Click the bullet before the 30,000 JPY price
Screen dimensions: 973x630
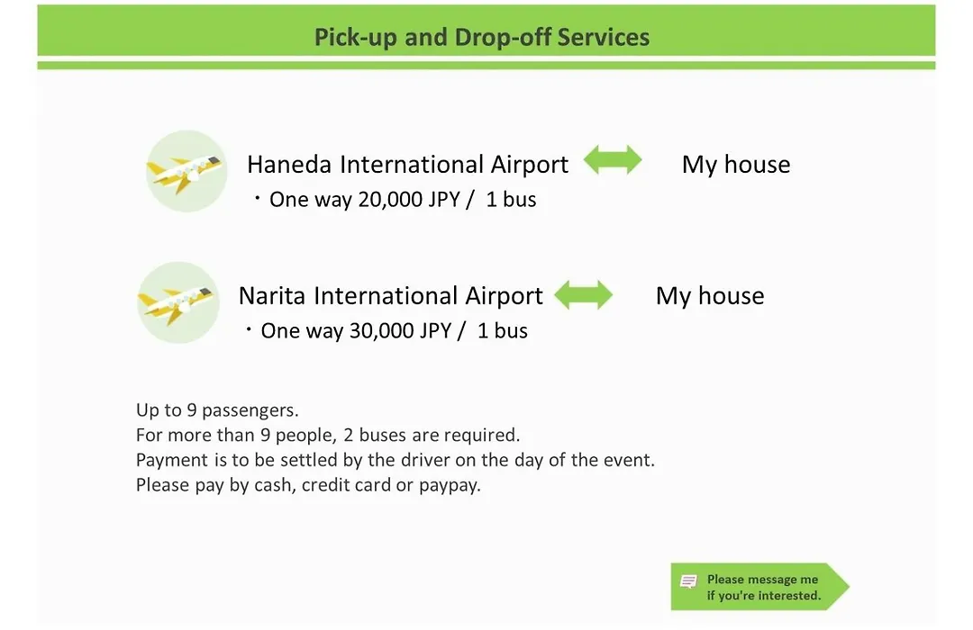point(249,329)
